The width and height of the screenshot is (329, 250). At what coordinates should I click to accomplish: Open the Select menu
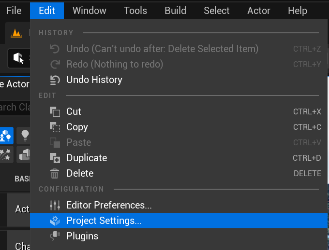tap(216, 10)
